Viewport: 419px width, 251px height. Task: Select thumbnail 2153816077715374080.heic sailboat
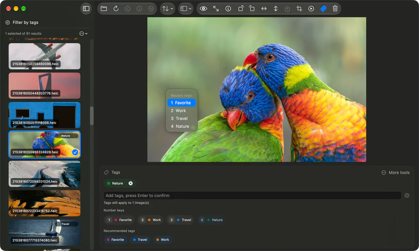(45, 233)
